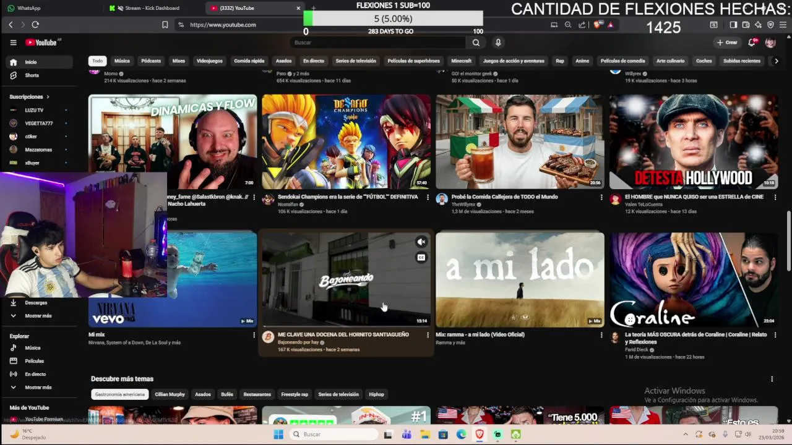This screenshot has width=792, height=445.
Task: Go back with the browser back arrow
Action: (11, 25)
